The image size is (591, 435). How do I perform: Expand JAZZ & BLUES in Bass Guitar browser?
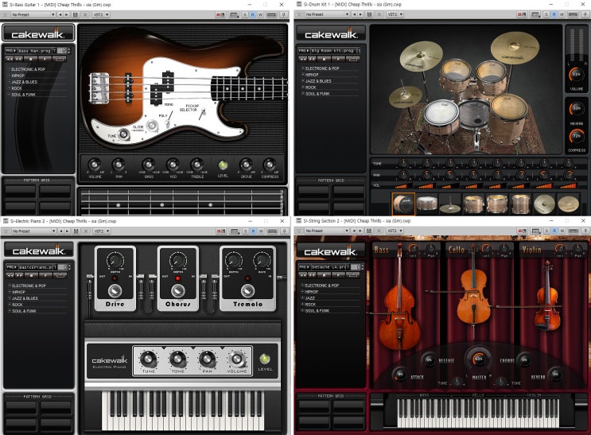(25, 82)
